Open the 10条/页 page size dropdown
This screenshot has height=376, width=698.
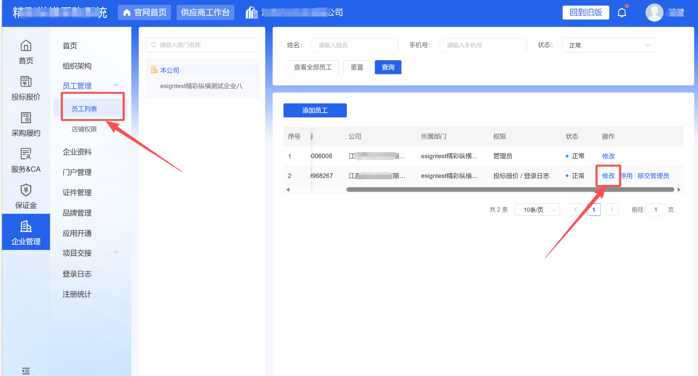(x=537, y=210)
